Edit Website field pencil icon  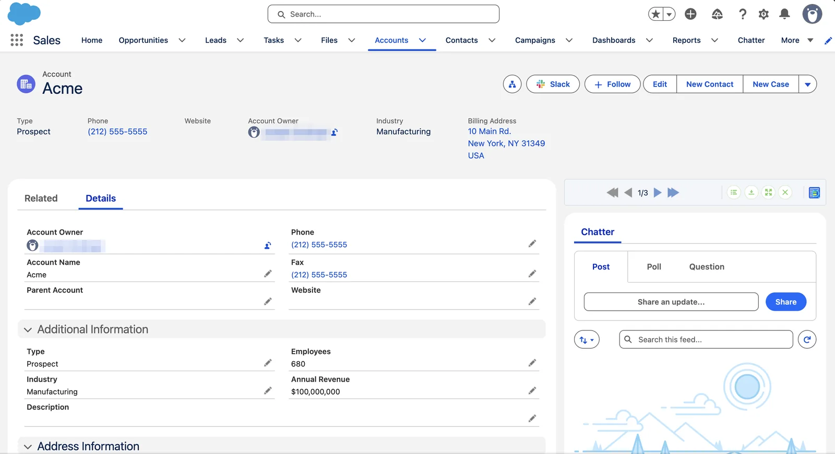point(532,301)
